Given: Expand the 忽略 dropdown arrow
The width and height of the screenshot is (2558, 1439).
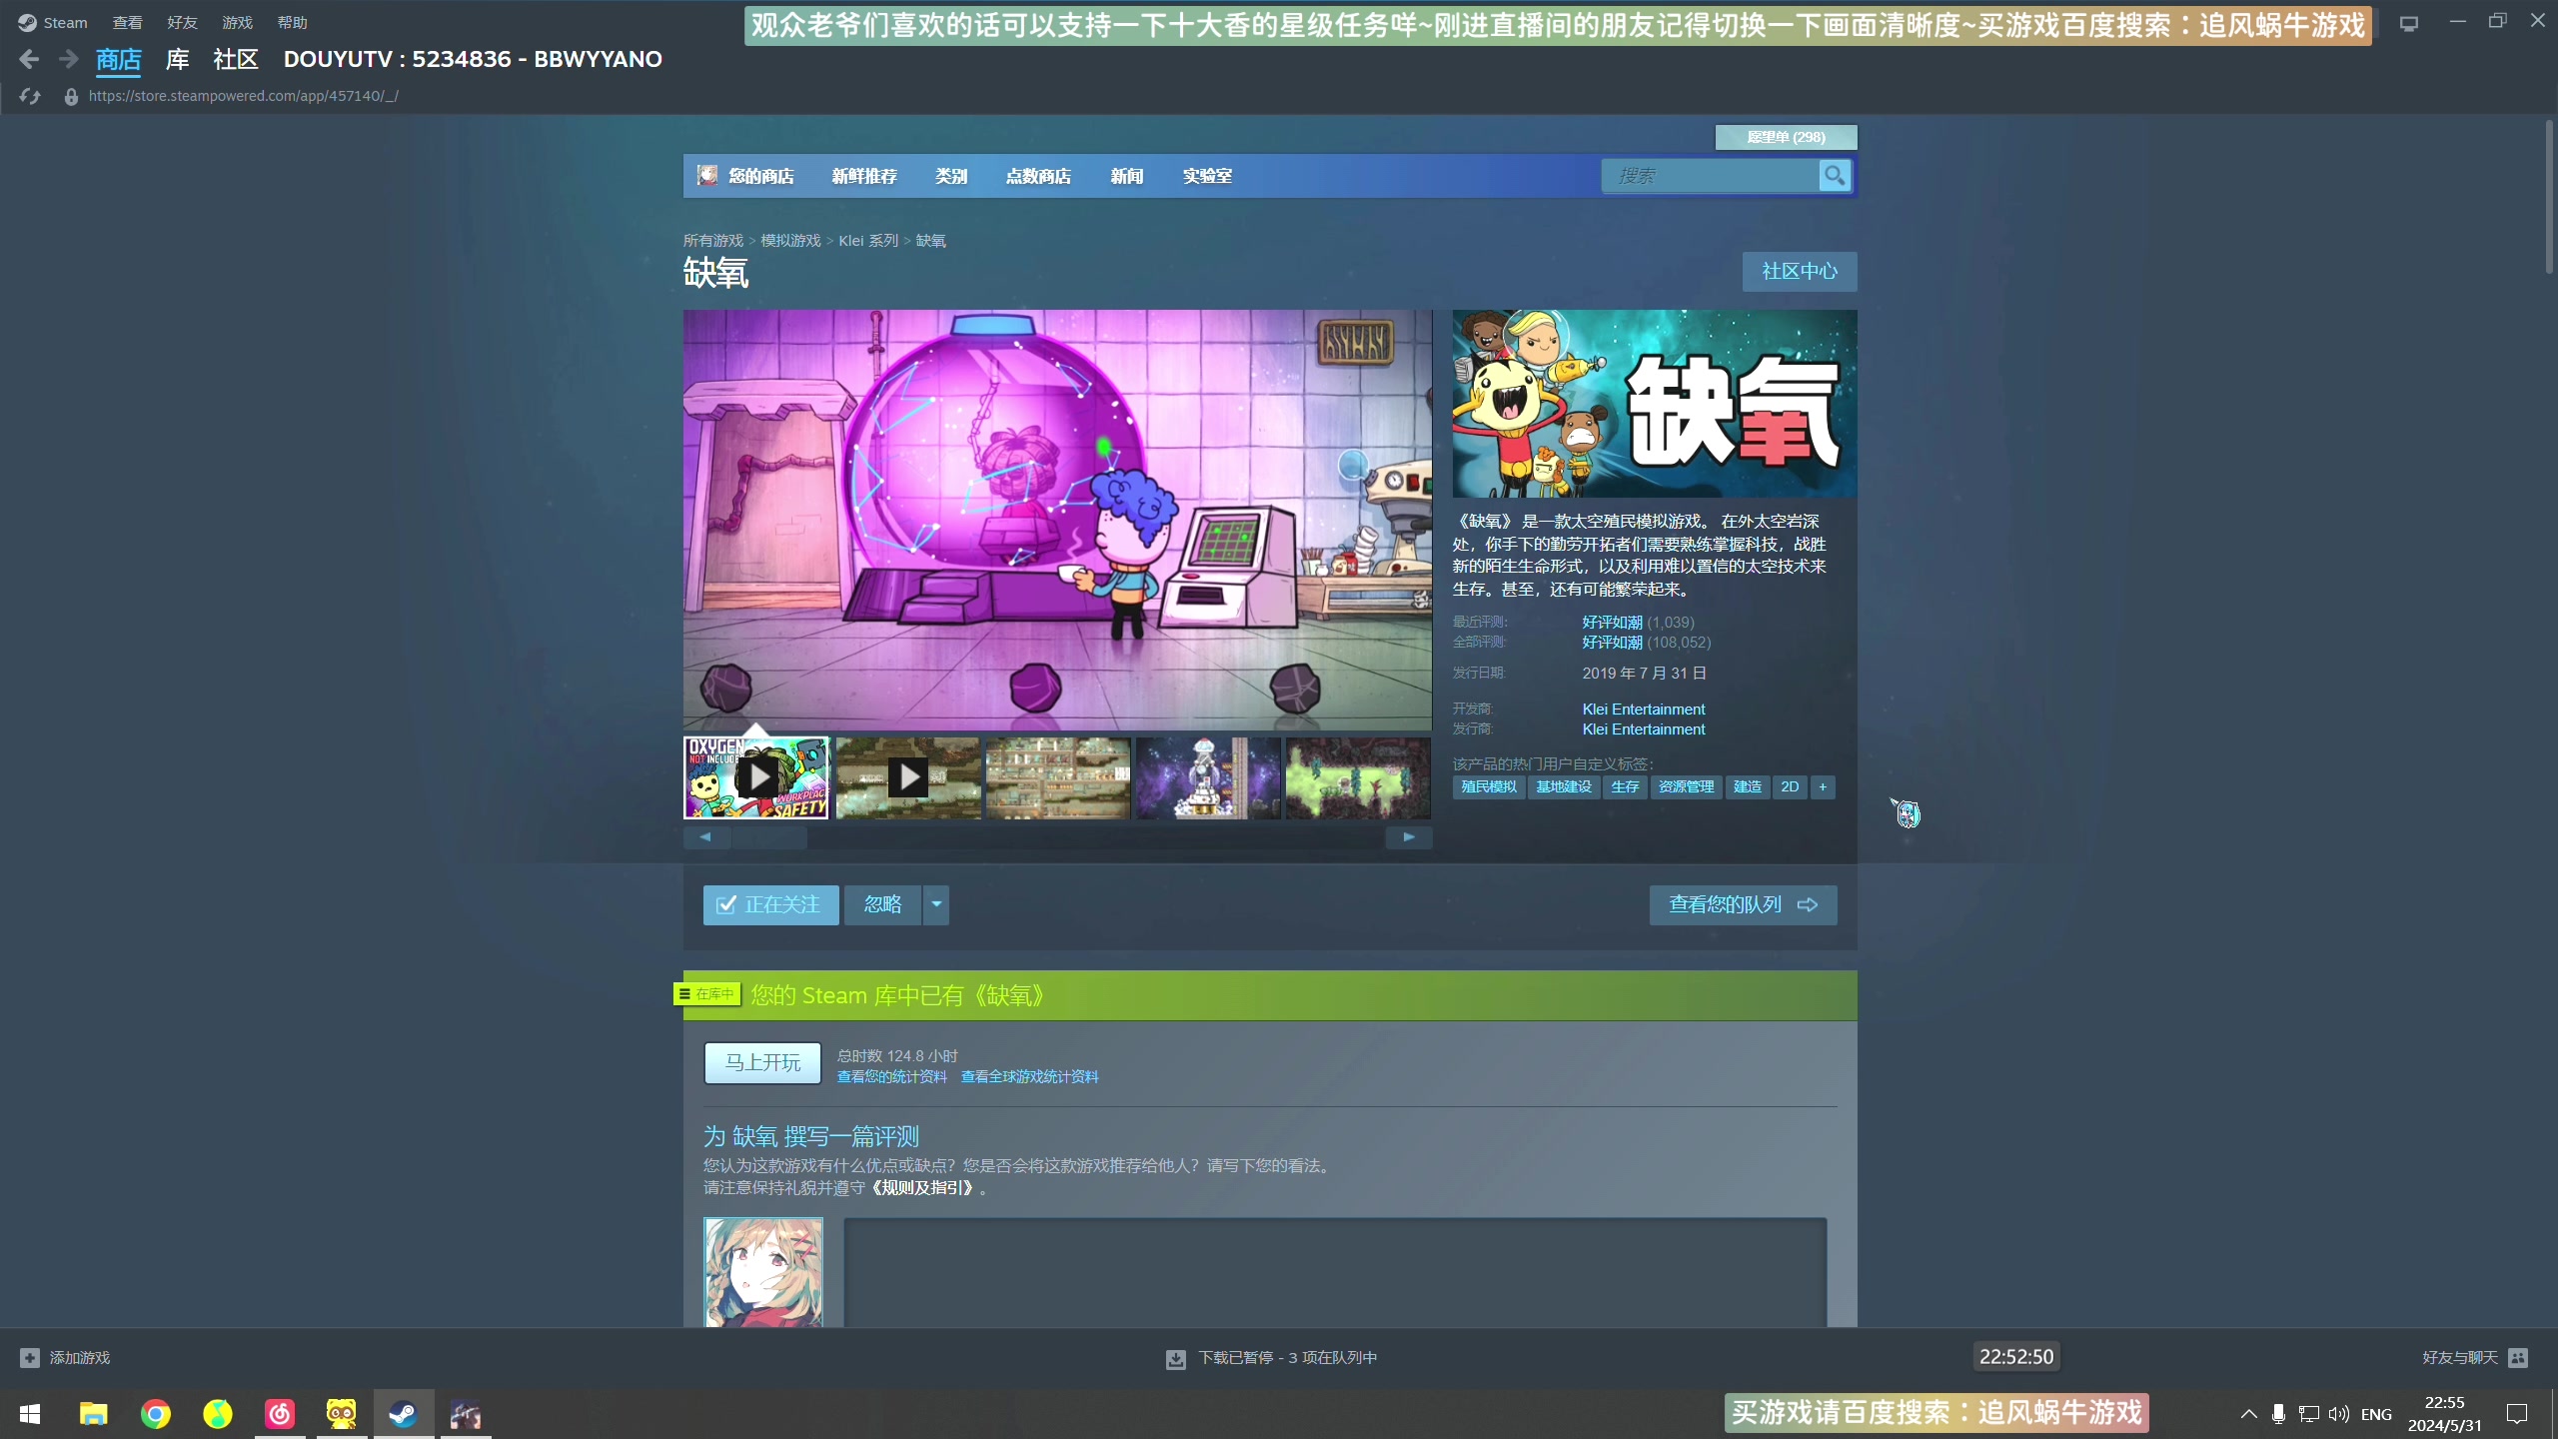Looking at the screenshot, I should point(936,905).
